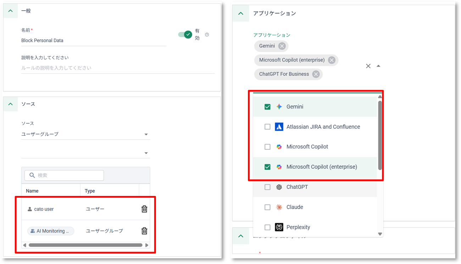Viewport: 461px width, 264px height.
Task: Click the source table scroll right arrow
Action: coord(147,245)
